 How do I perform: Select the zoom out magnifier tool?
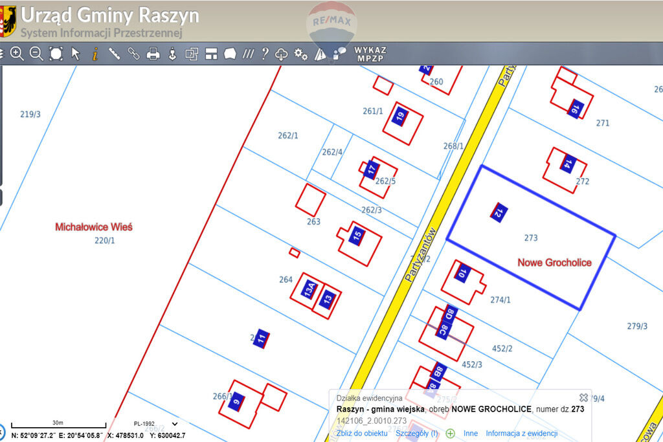pyautogui.click(x=36, y=54)
